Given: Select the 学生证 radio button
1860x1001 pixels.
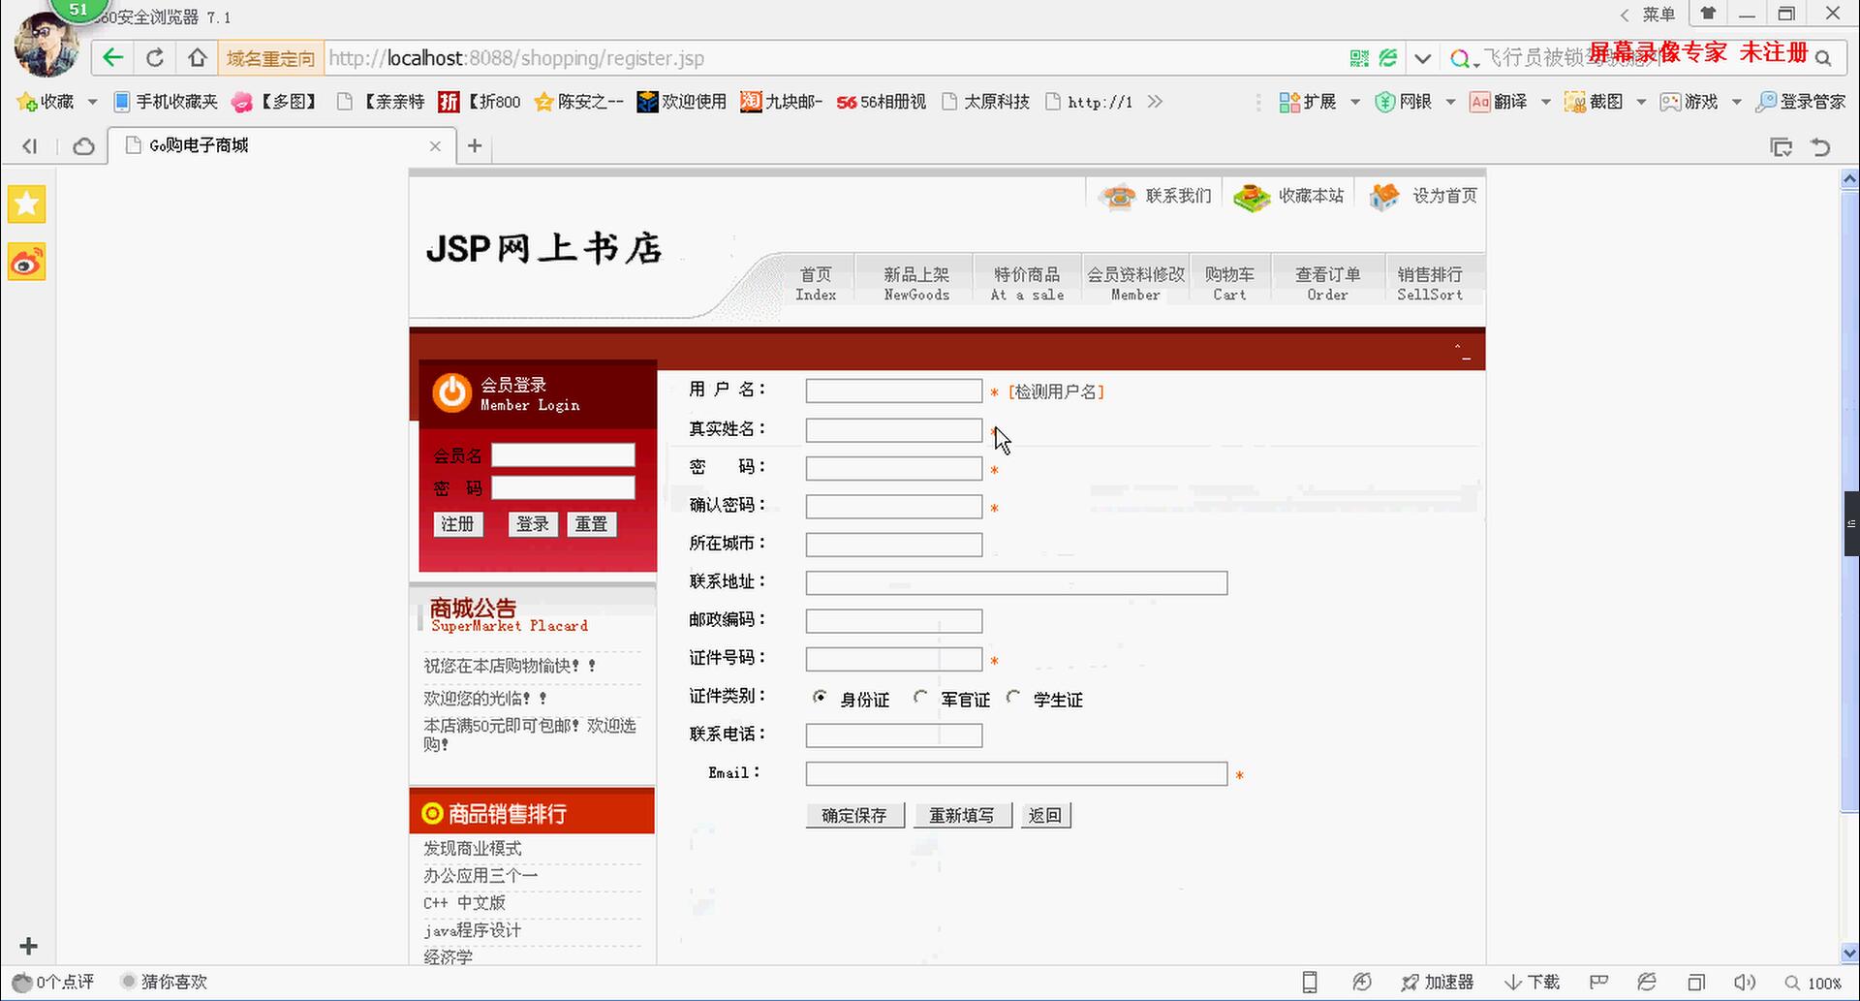Looking at the screenshot, I should (x=1013, y=697).
